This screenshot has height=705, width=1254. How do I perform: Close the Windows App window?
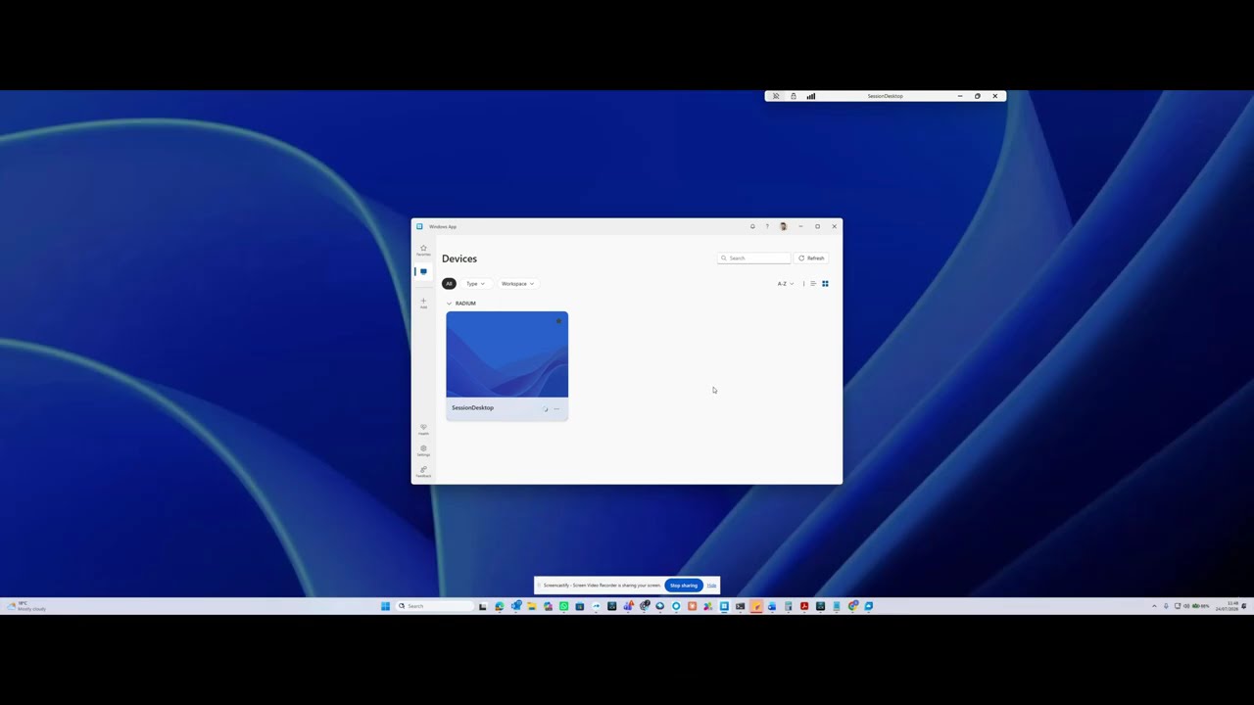(x=834, y=226)
